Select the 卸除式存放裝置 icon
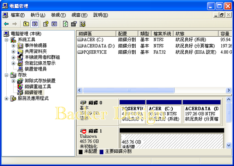 [x=20, y=81]
